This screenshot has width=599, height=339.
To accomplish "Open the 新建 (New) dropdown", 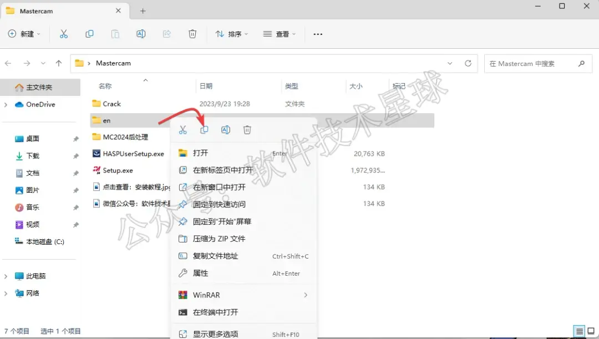I will pyautogui.click(x=24, y=34).
